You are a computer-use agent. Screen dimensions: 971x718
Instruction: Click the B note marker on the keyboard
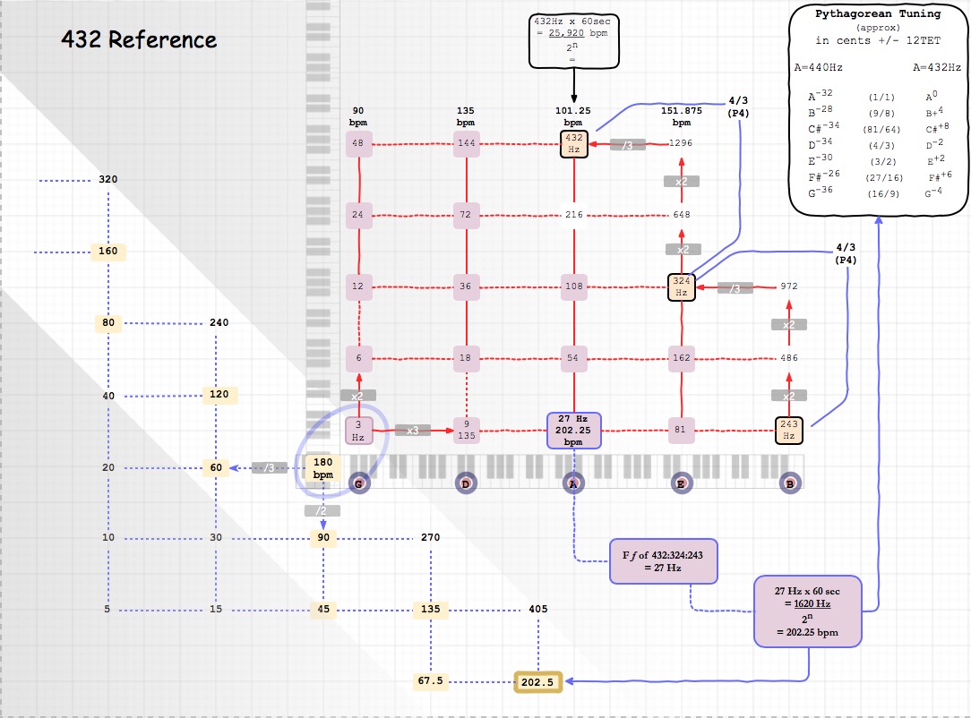789,483
